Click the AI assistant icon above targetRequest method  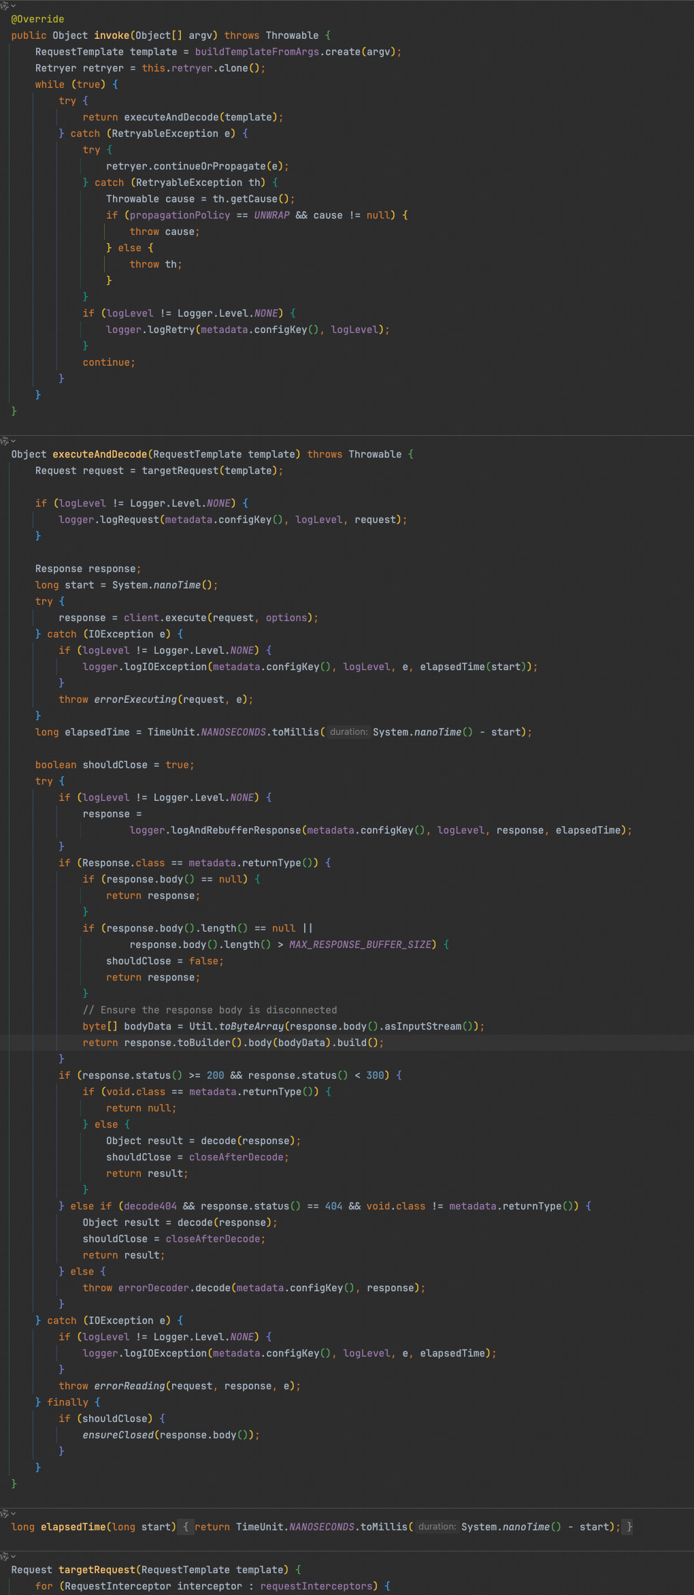tap(4, 1556)
